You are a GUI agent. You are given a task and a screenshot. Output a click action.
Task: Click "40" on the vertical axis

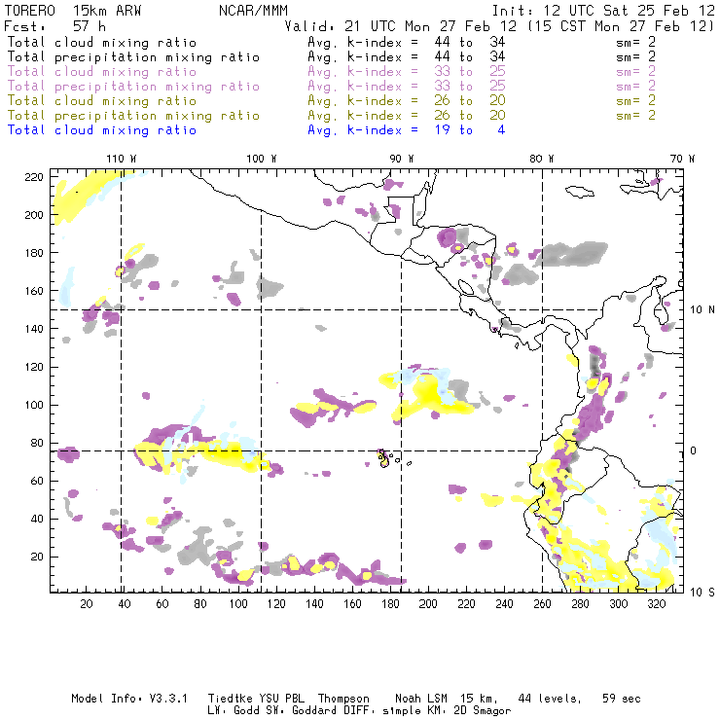37,519
